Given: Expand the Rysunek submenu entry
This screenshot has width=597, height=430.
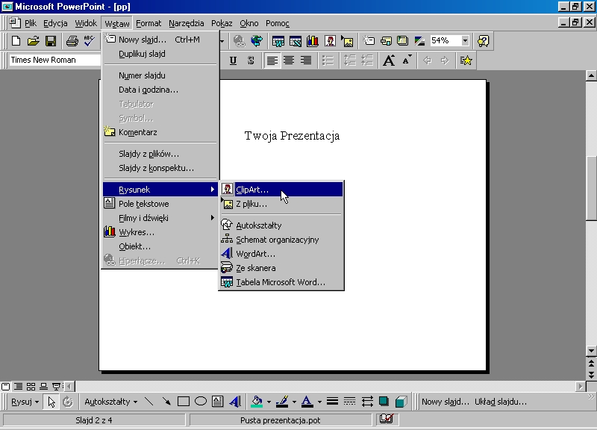Looking at the screenshot, I should (160, 190).
